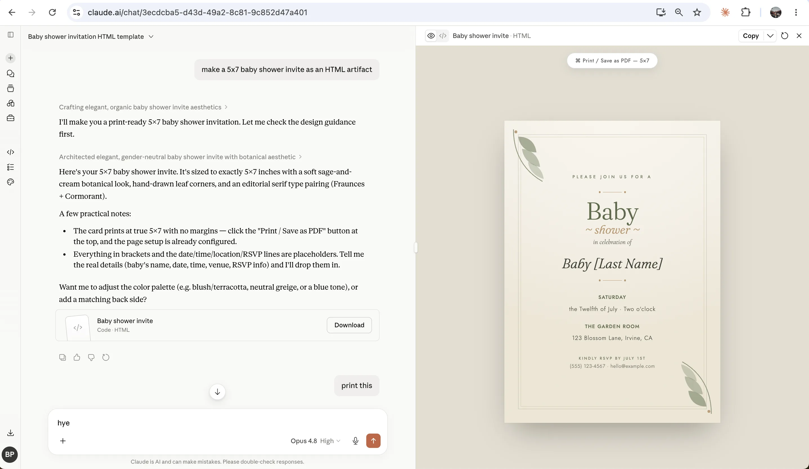This screenshot has width=809, height=469.
Task: Copy the artifact with Copy button
Action: 751,36
